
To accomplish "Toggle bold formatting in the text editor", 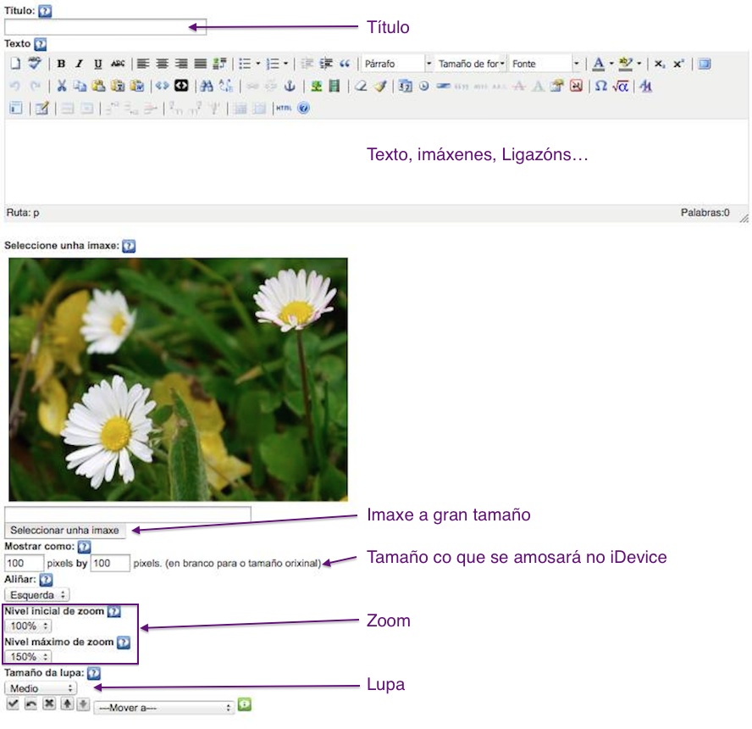I will 61,64.
